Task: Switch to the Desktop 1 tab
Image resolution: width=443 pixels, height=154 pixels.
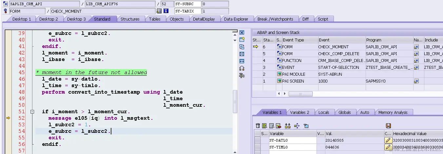Action: (22, 19)
